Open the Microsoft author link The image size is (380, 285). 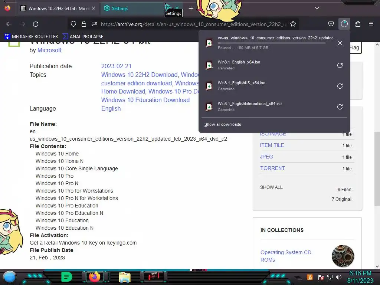49,50
